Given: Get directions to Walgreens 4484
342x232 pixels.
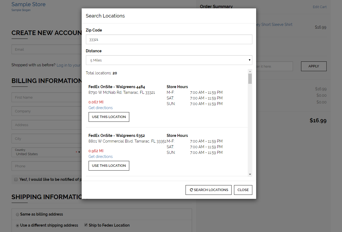Looking at the screenshot, I should pos(100,108).
